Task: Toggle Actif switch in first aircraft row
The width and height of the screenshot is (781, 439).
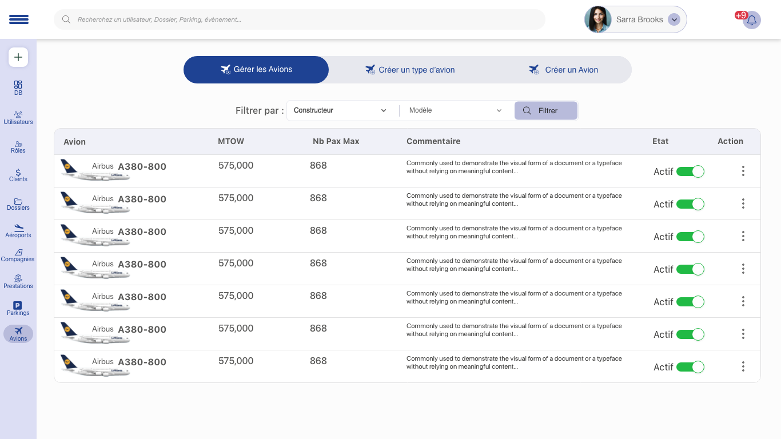Action: point(690,171)
